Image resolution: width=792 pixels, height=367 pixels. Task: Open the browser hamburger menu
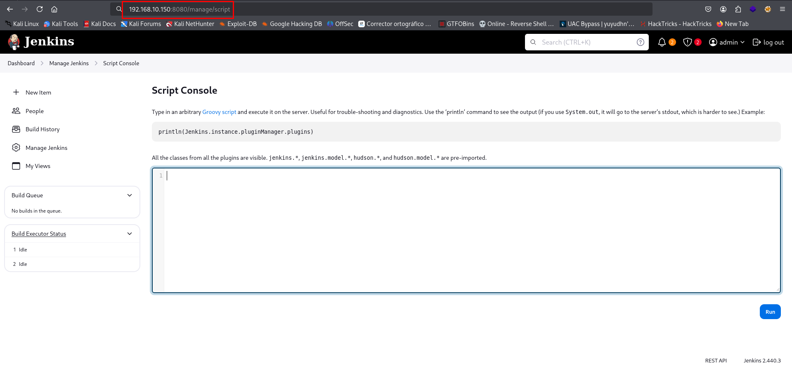[x=782, y=9]
